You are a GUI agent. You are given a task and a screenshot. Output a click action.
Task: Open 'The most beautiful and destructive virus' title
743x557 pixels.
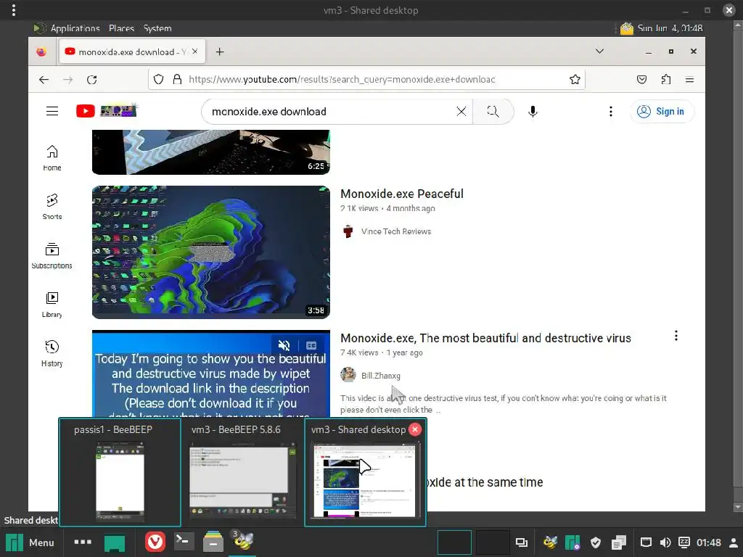pyautogui.click(x=485, y=338)
